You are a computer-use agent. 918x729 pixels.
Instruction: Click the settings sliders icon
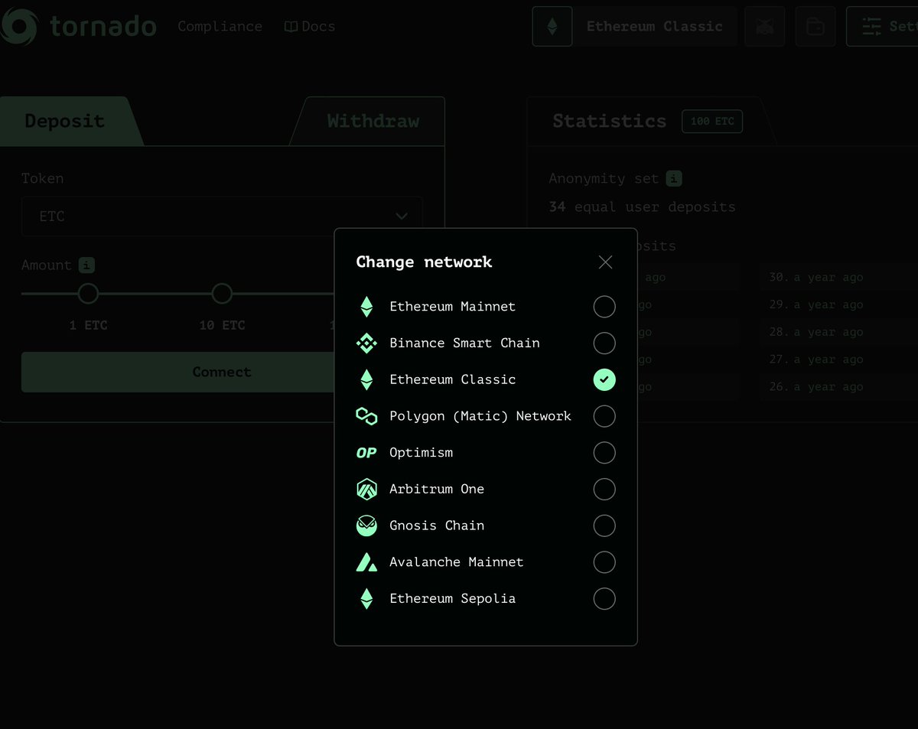(x=871, y=27)
